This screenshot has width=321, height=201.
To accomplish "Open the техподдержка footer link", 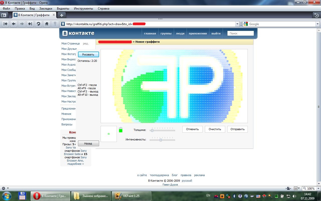I will 159,175.
